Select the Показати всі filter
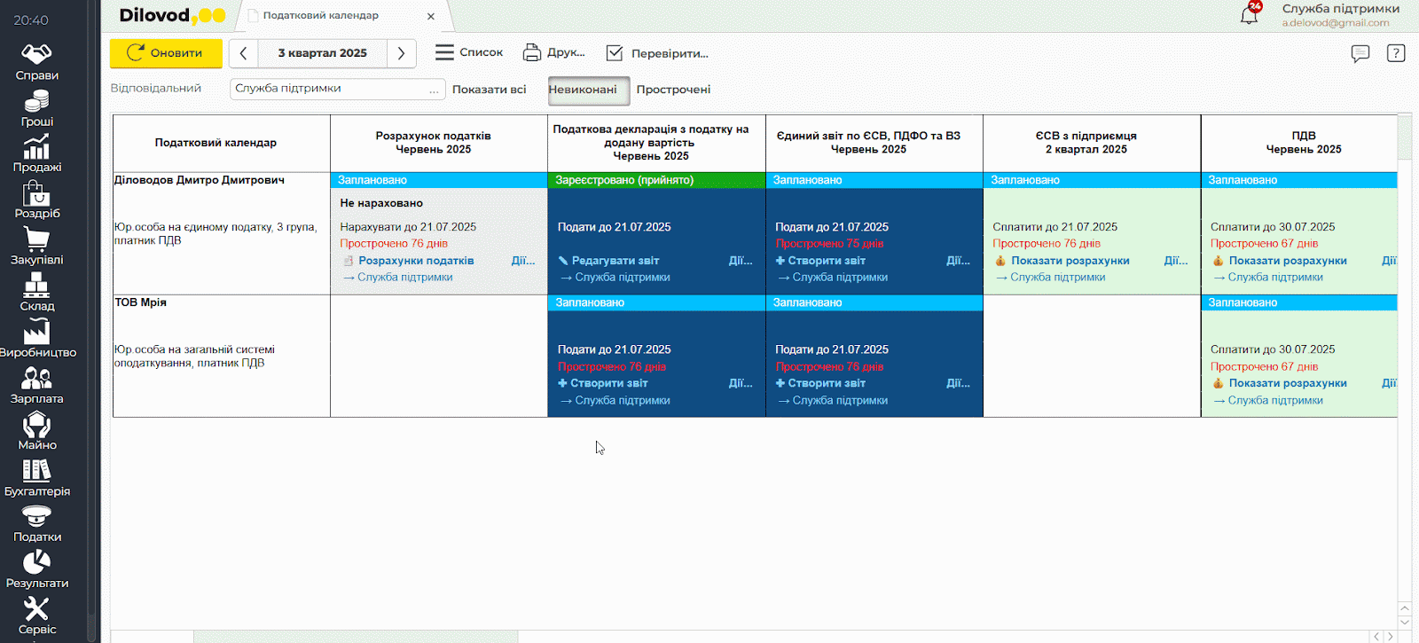Image resolution: width=1419 pixels, height=643 pixels. point(489,90)
